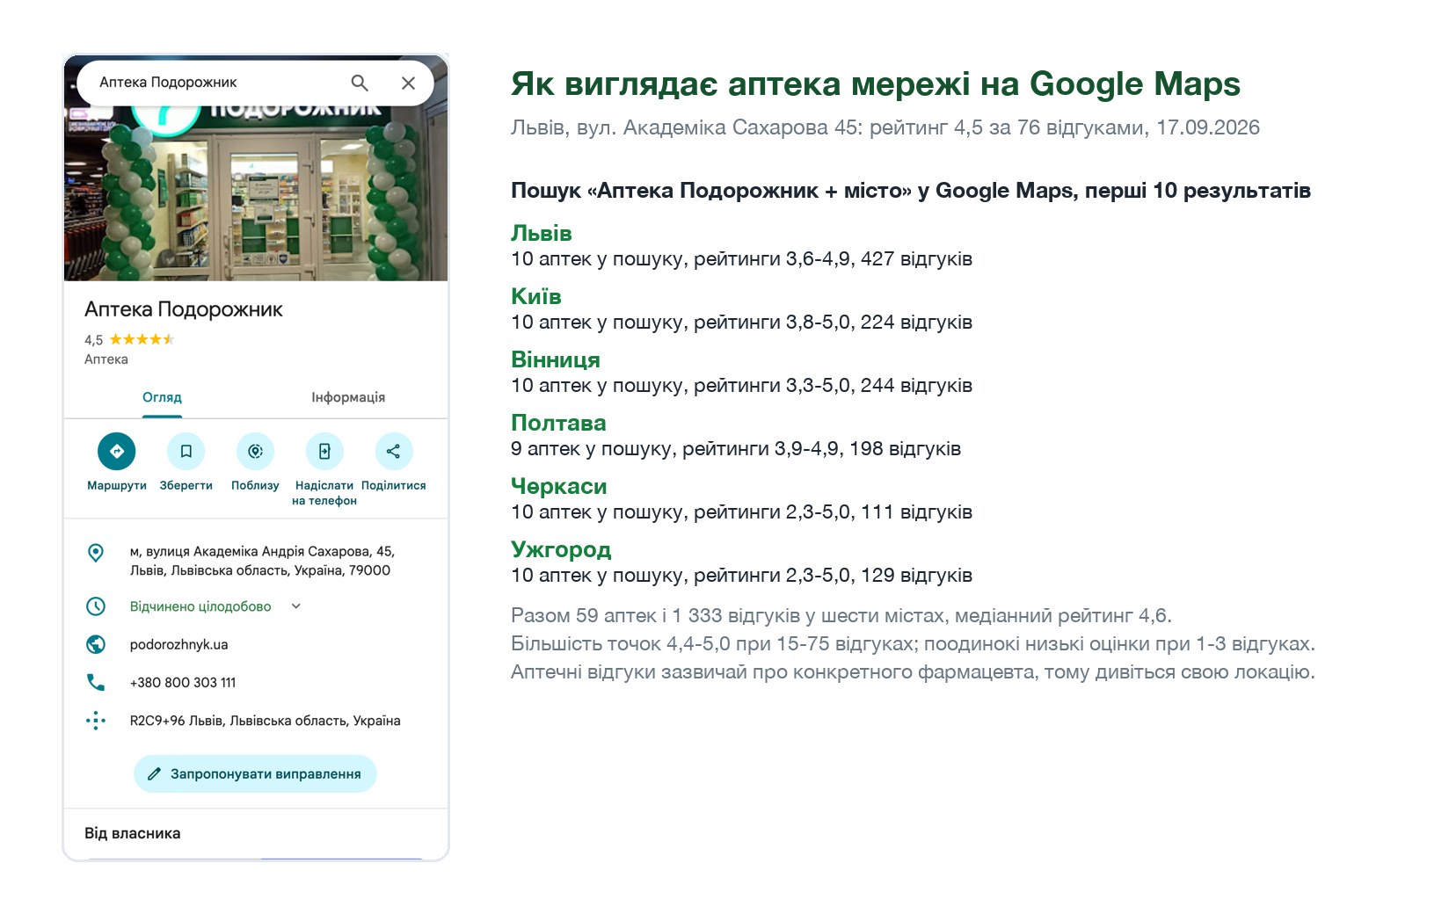Click the Вінниця city heading
The width and height of the screenshot is (1449, 914).
(556, 359)
